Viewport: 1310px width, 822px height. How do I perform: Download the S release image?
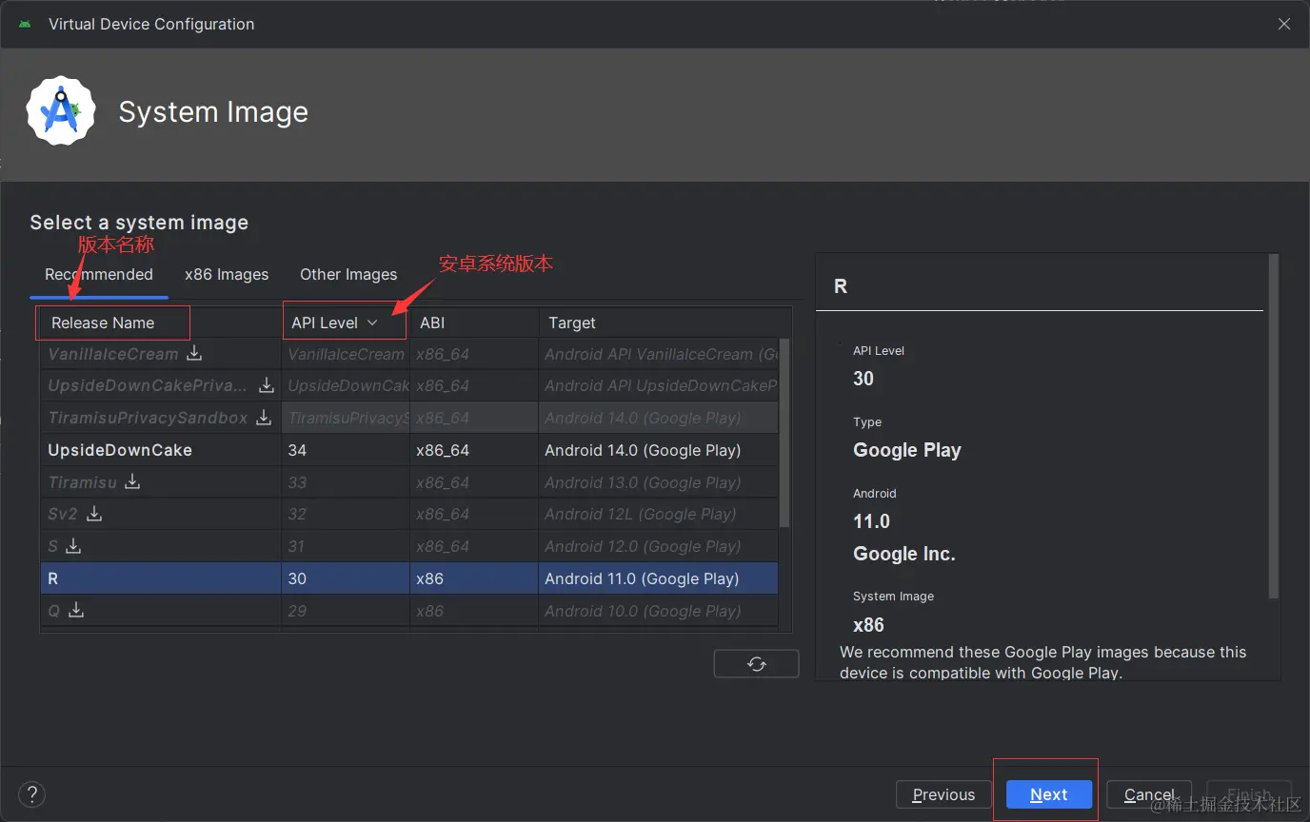[x=73, y=546]
